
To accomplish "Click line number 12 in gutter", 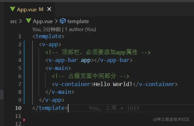I will [18, 124].
